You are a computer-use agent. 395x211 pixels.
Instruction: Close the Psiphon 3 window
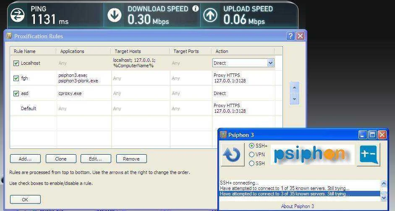pyautogui.click(x=382, y=135)
